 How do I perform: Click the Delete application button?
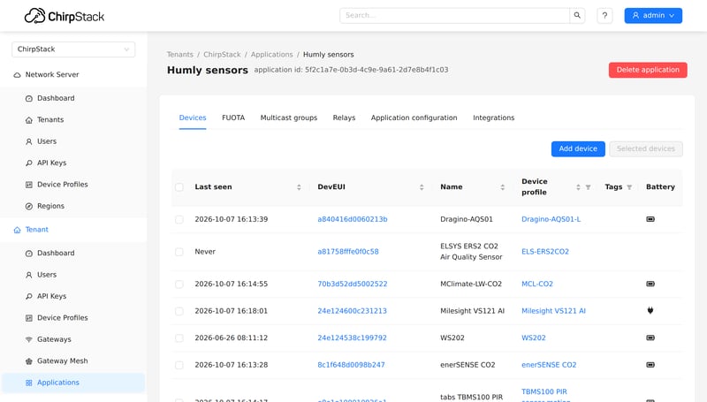648,70
